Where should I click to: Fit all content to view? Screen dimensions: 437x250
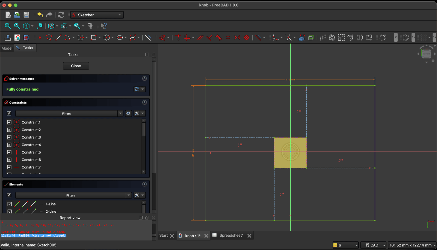coord(8,26)
